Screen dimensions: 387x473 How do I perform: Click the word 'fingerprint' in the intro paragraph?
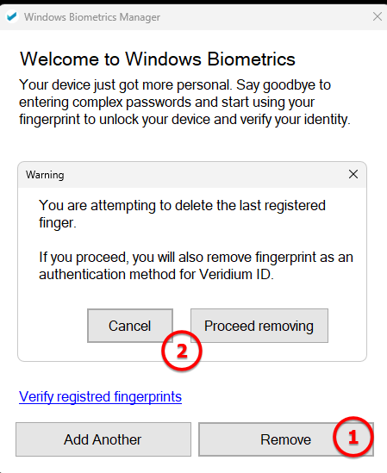tap(49, 120)
